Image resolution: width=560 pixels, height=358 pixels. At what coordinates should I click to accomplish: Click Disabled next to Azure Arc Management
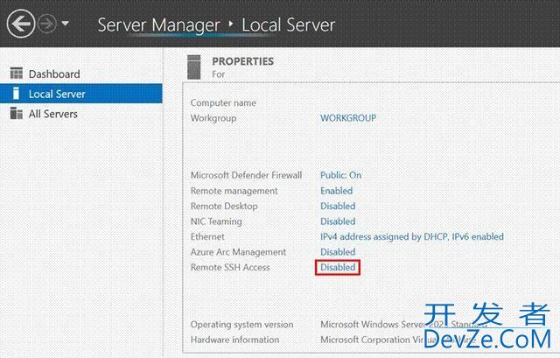(x=338, y=252)
